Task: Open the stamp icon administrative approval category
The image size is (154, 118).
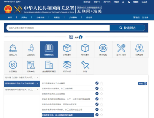Action: click(x=31, y=66)
